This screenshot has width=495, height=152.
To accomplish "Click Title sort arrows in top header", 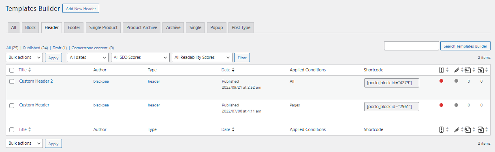I will (x=30, y=70).
